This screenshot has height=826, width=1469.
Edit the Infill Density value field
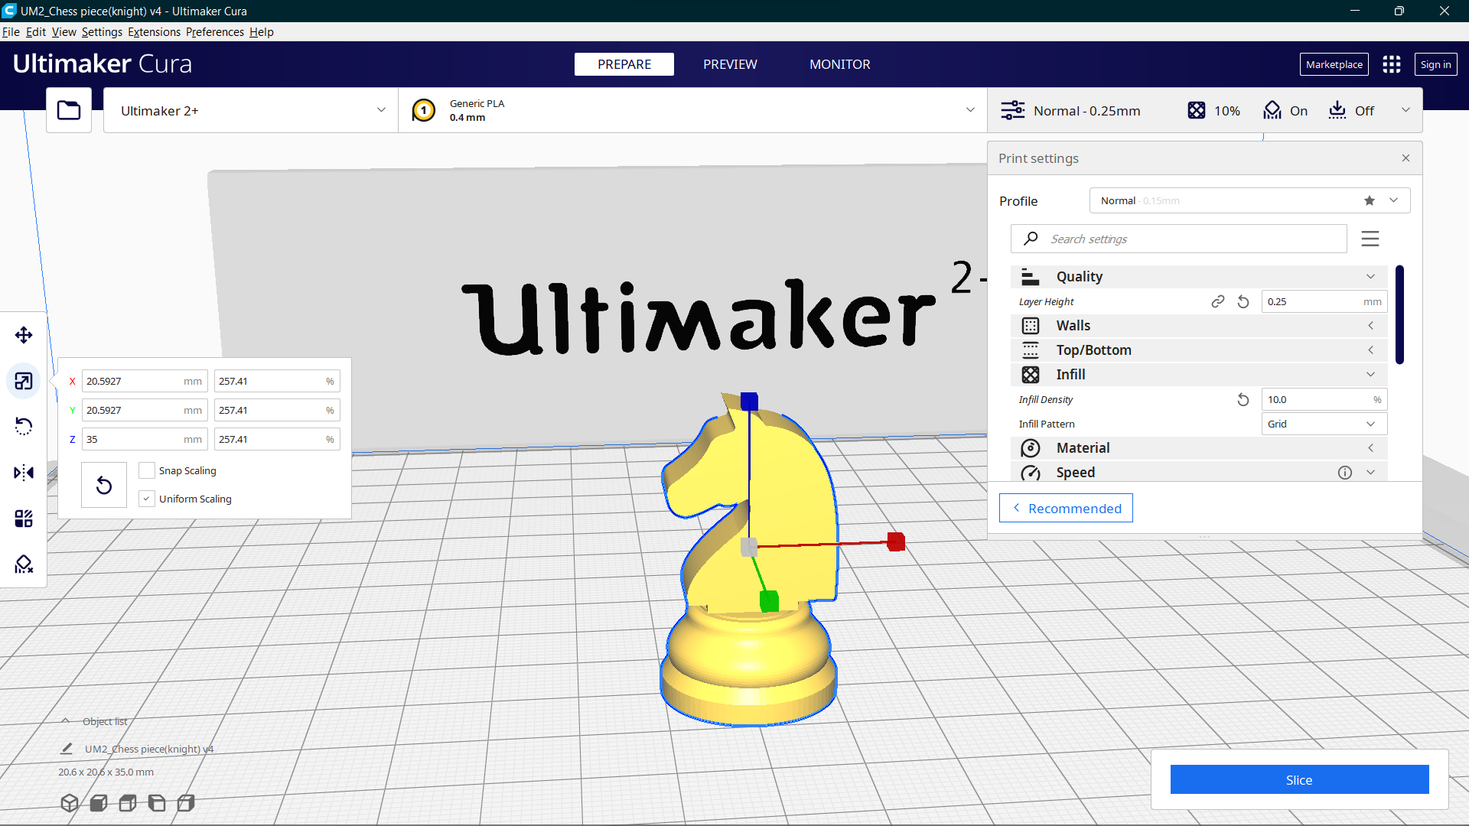point(1324,399)
